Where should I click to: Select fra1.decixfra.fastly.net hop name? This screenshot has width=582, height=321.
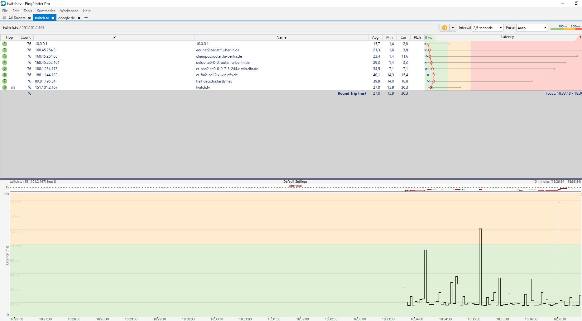[214, 81]
